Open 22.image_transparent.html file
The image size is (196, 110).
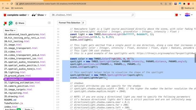coord(21,48)
